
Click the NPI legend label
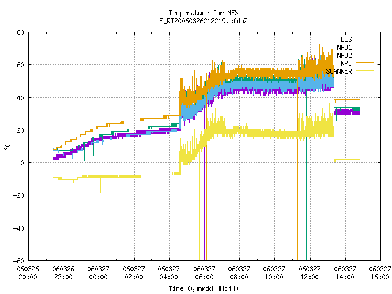[346, 63]
